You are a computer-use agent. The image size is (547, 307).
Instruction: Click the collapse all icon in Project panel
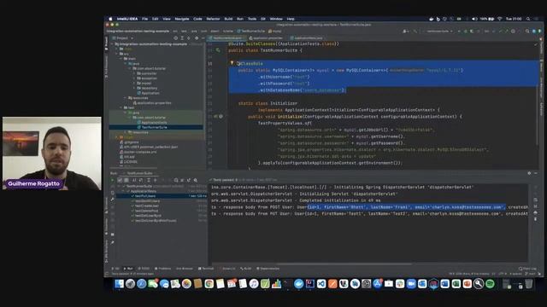coord(189,38)
